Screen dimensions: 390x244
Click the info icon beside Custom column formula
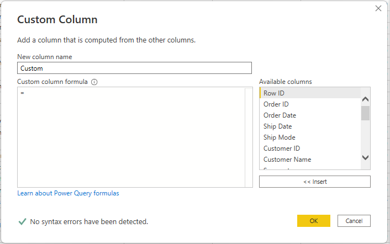pyautogui.click(x=94, y=82)
